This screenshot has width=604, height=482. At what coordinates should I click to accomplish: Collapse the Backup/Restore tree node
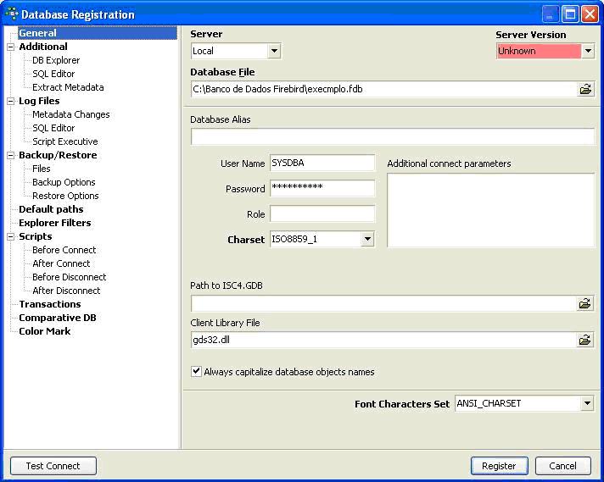click(x=10, y=156)
